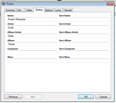Viewport: 116px width, 103px height.
Task: Click the Album field containing Tracer
Action: point(32,44)
